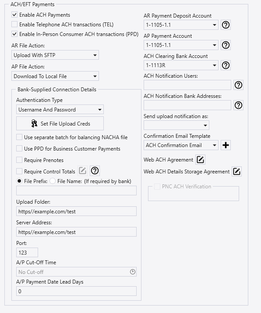Expand the AR File Action dropdown

click(x=55, y=55)
